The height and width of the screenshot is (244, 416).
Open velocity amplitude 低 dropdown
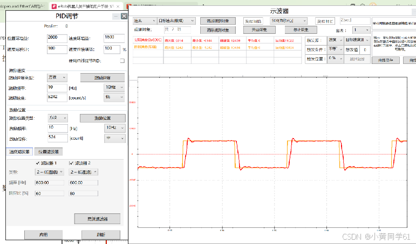tap(114, 97)
